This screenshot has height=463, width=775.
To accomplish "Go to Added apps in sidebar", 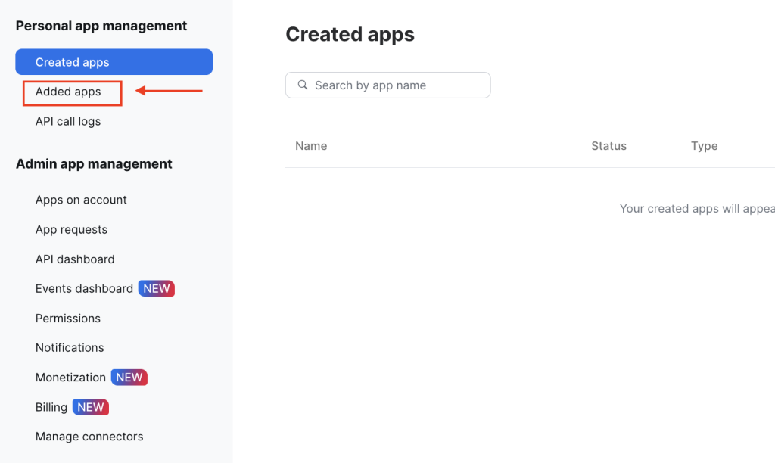I will (x=68, y=92).
